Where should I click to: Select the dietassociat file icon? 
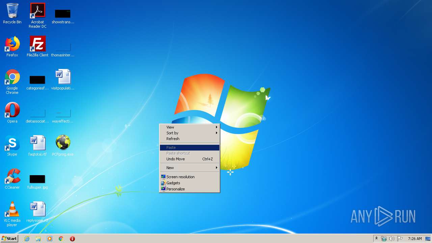click(37, 114)
